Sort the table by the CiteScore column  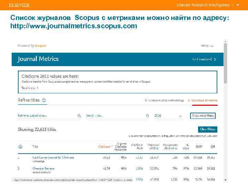105,147
